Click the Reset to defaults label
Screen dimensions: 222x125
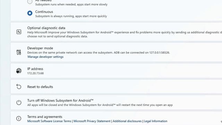coord(40,87)
